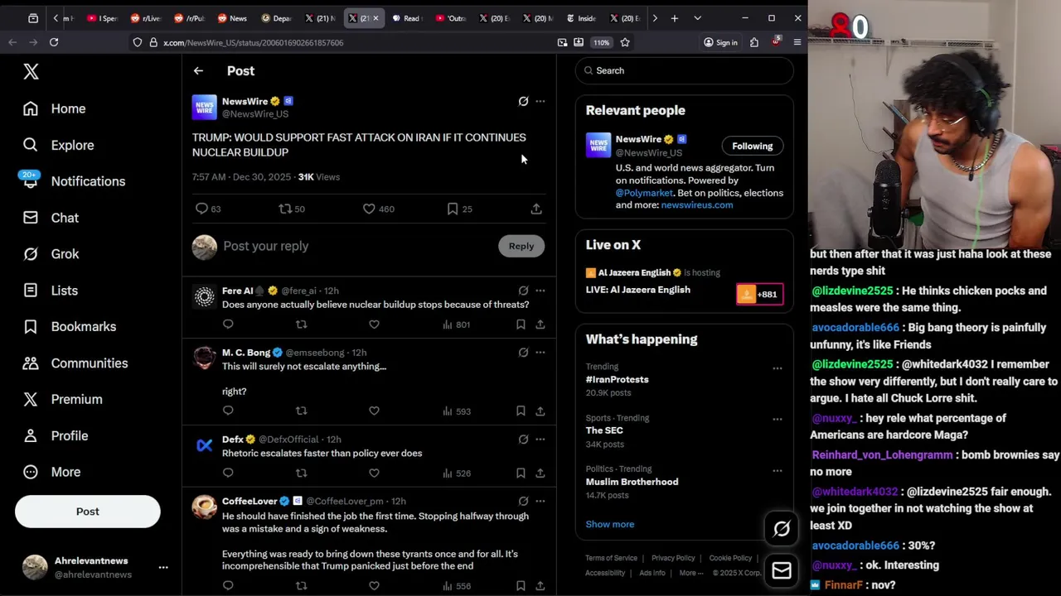Like the M. C. Bong reply

(x=374, y=411)
